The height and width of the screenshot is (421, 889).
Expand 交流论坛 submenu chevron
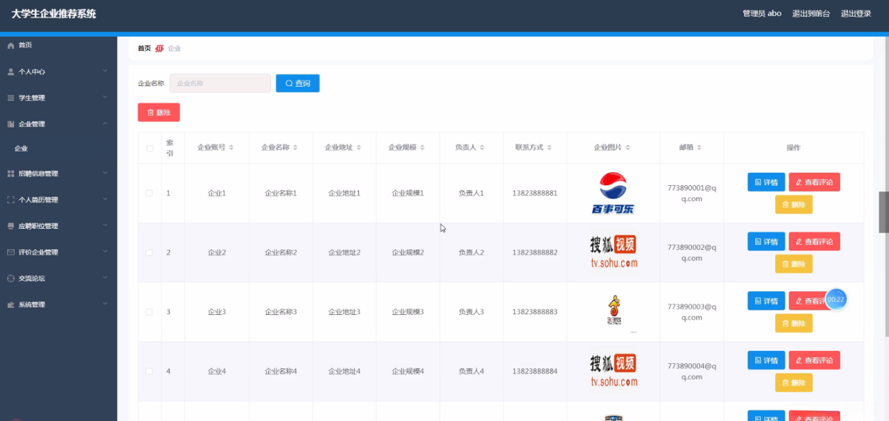click(x=105, y=278)
